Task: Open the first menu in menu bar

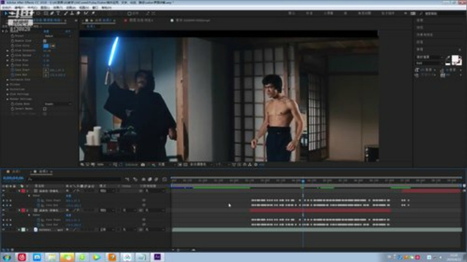Action: [x=6, y=7]
